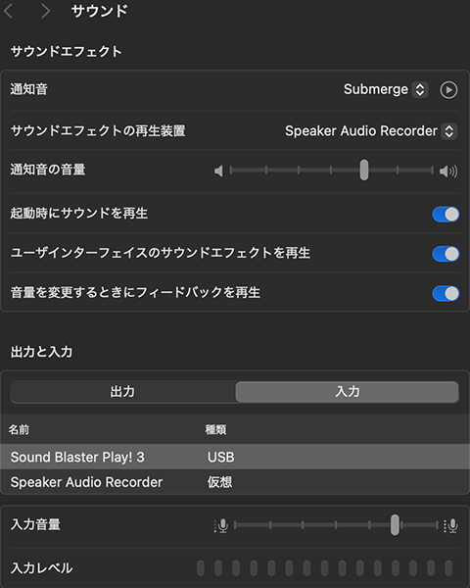Disable ユーザインターフェイスのサウンドエフェクトを再生 switch
The image size is (470, 588).
click(446, 254)
